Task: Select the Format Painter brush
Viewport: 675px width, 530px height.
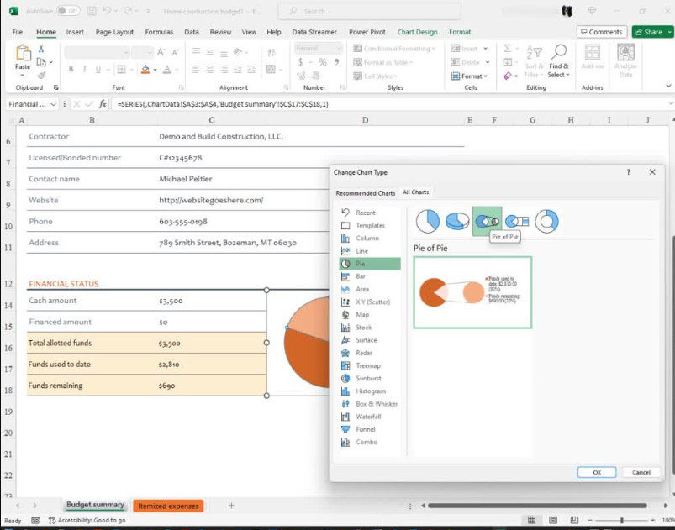Action: pyautogui.click(x=41, y=76)
